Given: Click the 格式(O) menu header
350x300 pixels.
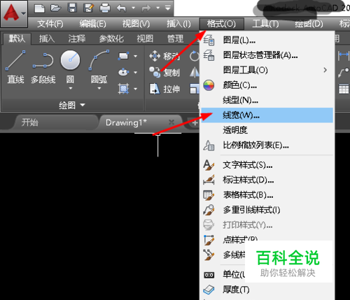Looking at the screenshot, I should (x=221, y=24).
